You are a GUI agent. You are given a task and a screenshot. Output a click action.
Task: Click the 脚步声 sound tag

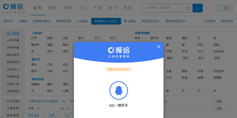[x=35, y=45]
